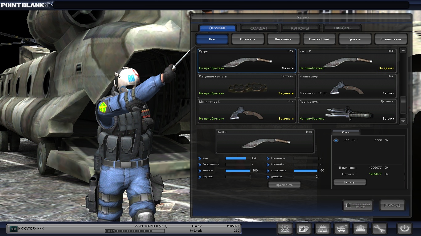Select the Латунные кастеты item card

(247, 86)
